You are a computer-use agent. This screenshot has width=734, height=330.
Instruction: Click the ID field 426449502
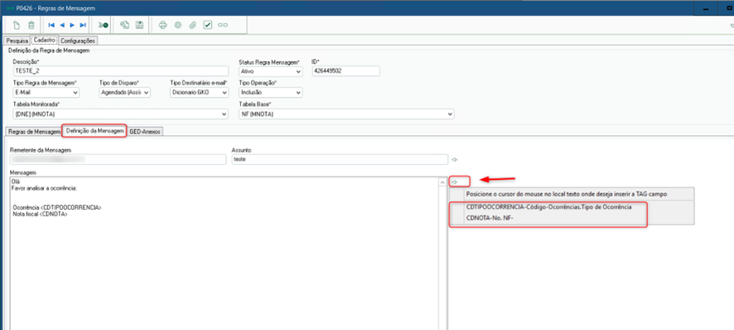click(345, 70)
